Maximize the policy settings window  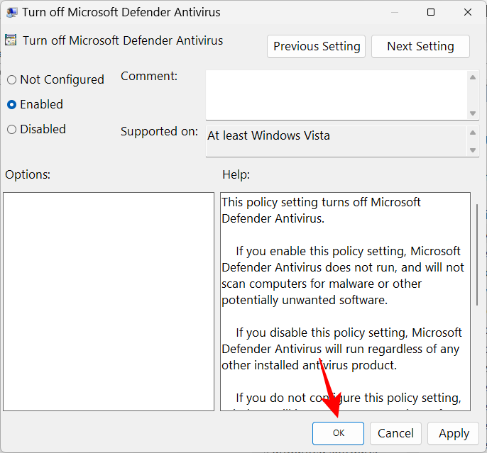click(430, 13)
